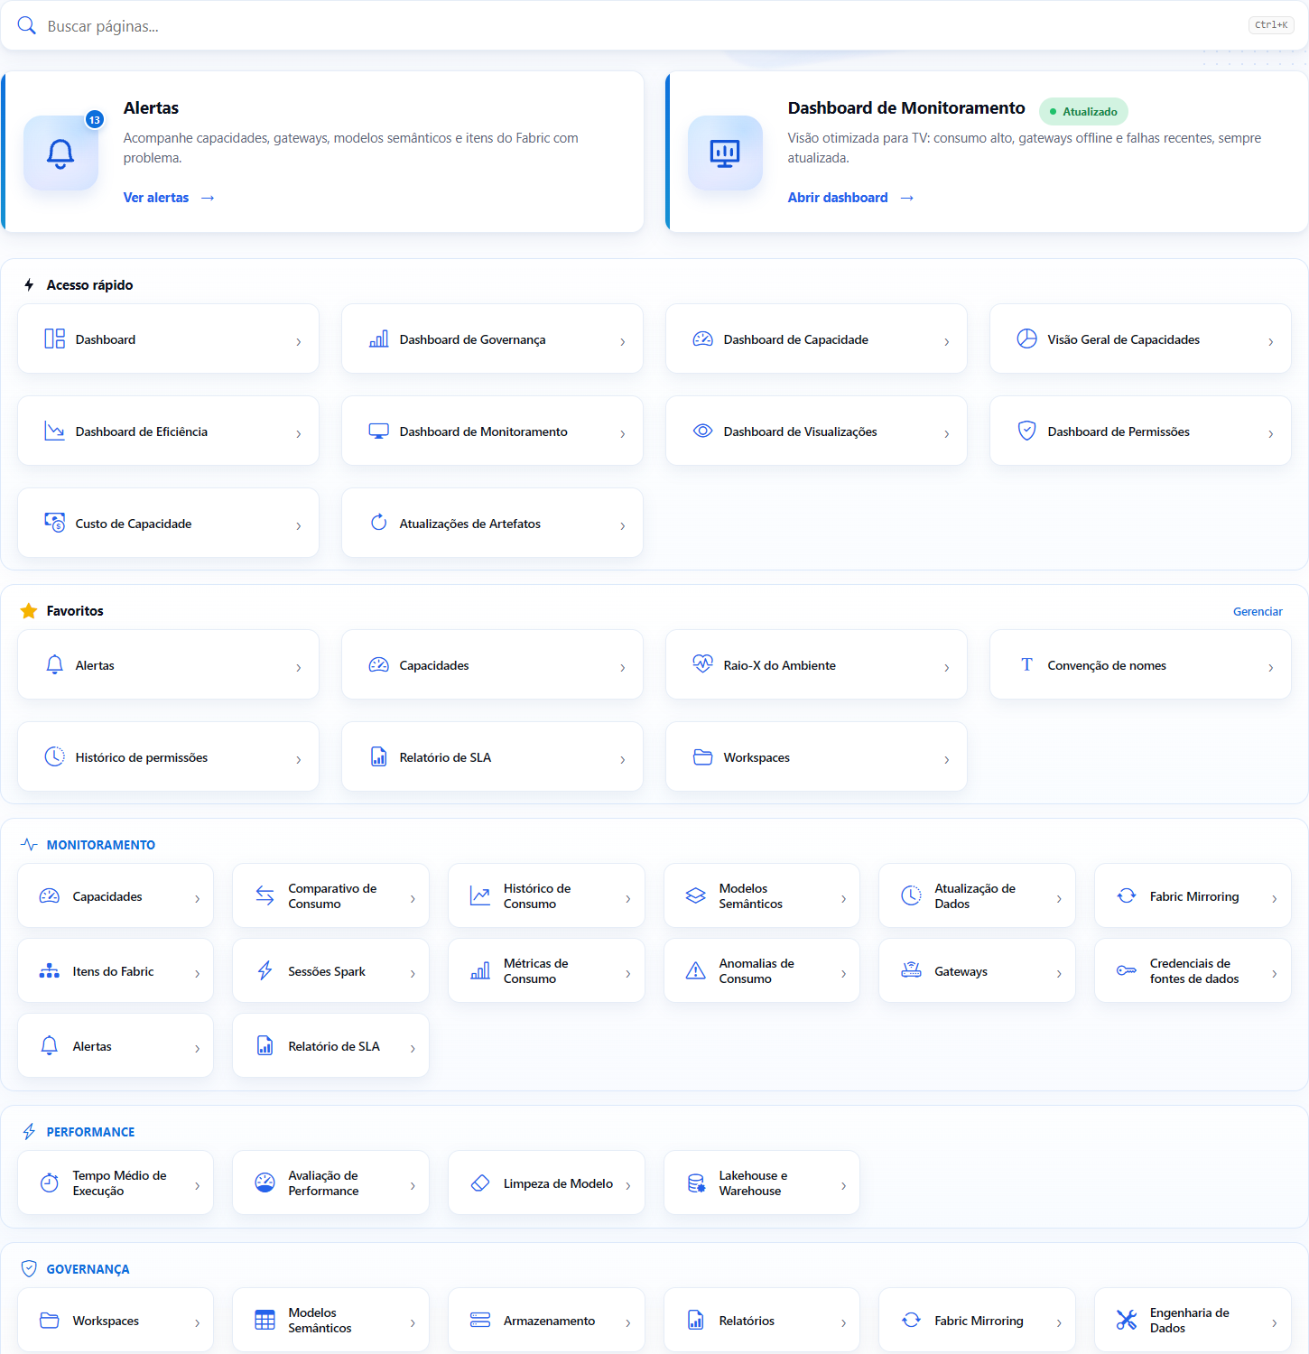The image size is (1309, 1354).
Task: Click the Visão Geral de Capacidades pie icon
Action: pyautogui.click(x=1027, y=338)
